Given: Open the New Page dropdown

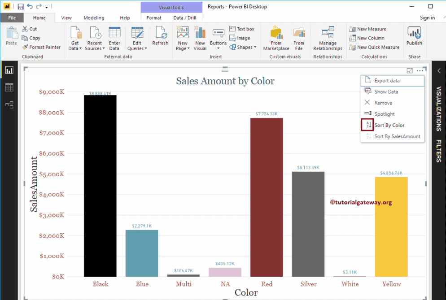Looking at the screenshot, I should click(183, 39).
